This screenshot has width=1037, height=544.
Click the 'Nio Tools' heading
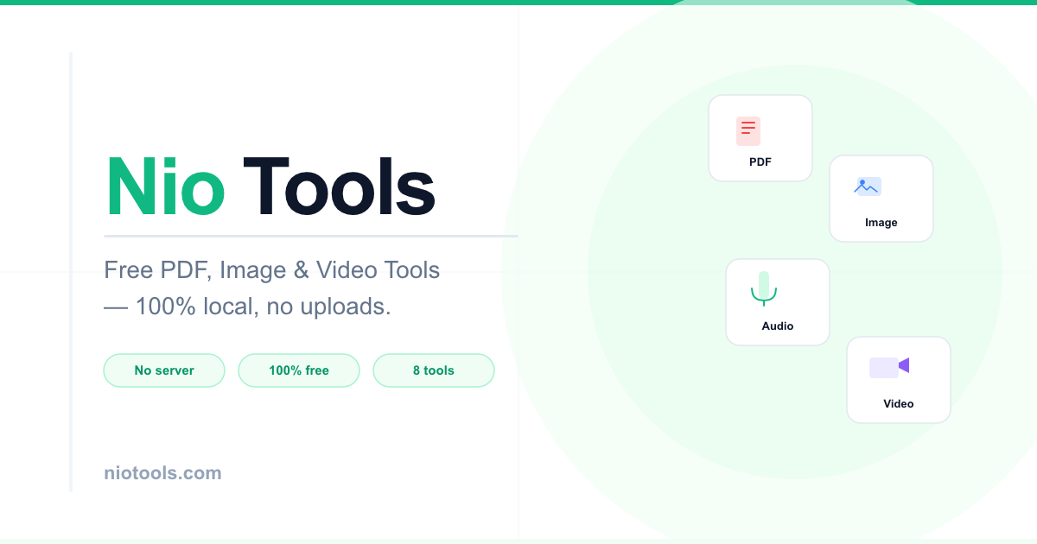pos(270,187)
